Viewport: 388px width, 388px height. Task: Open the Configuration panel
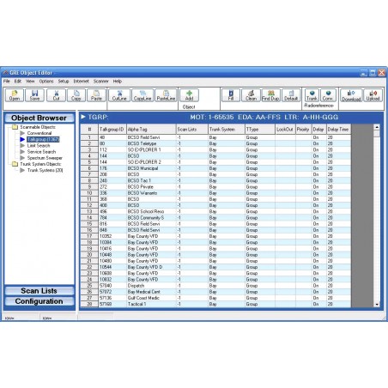tap(39, 301)
